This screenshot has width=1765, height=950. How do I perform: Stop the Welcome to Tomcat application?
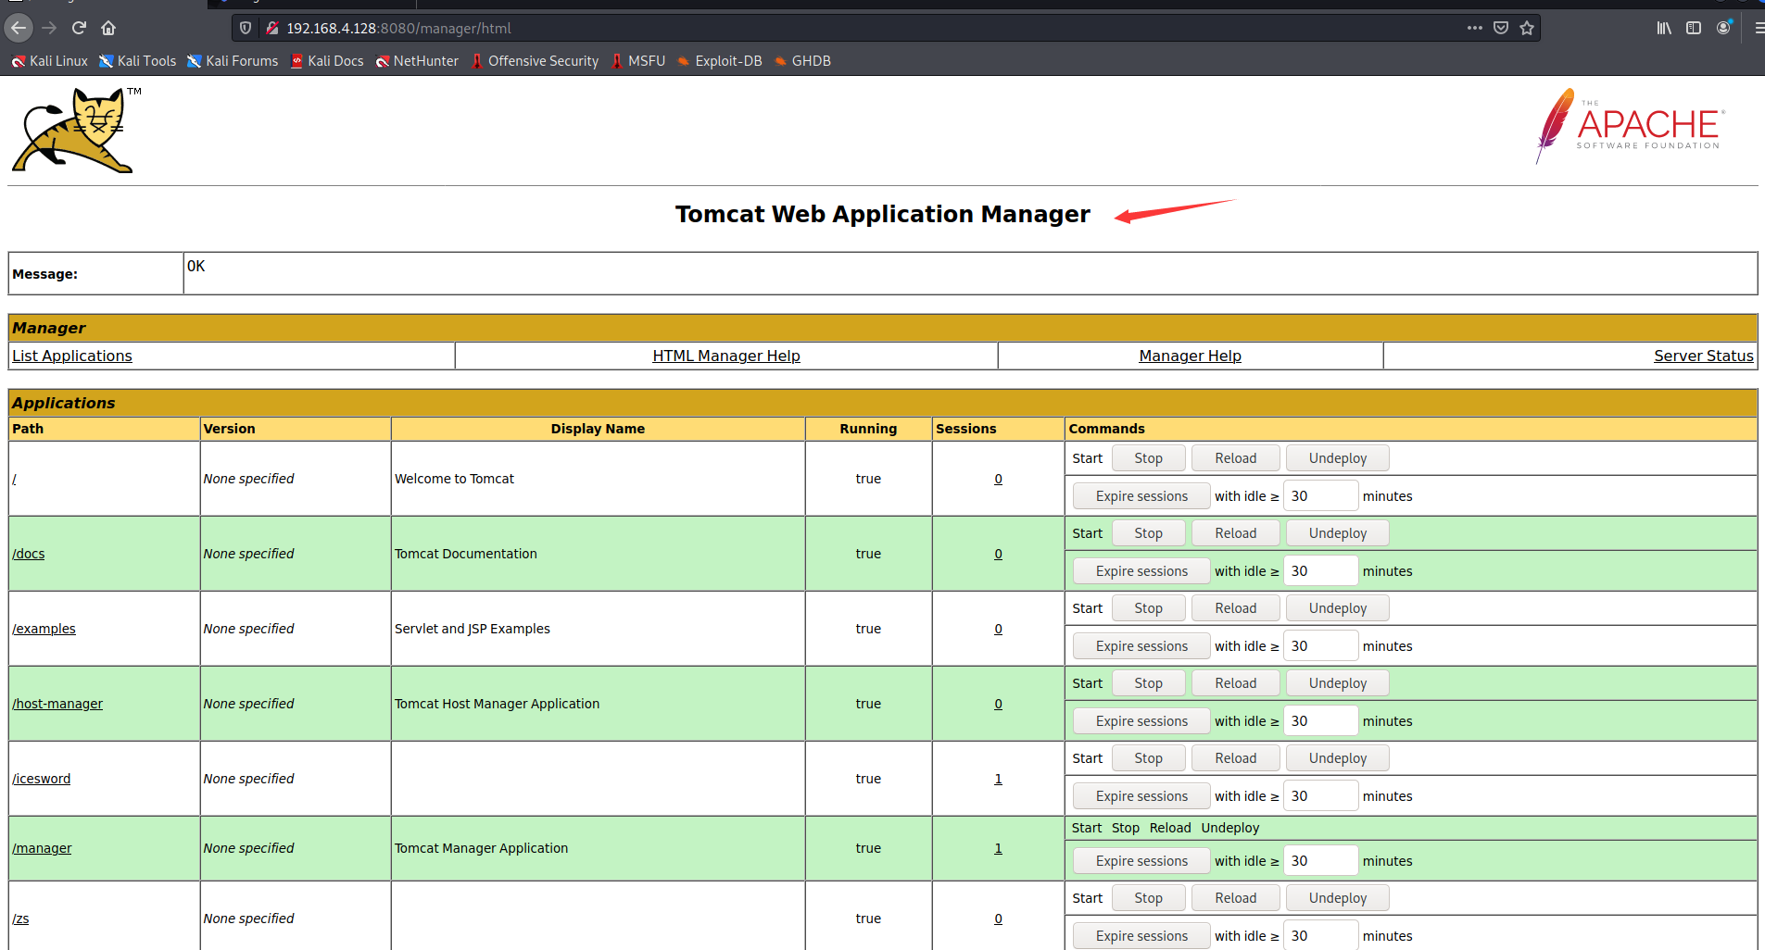[x=1148, y=458]
